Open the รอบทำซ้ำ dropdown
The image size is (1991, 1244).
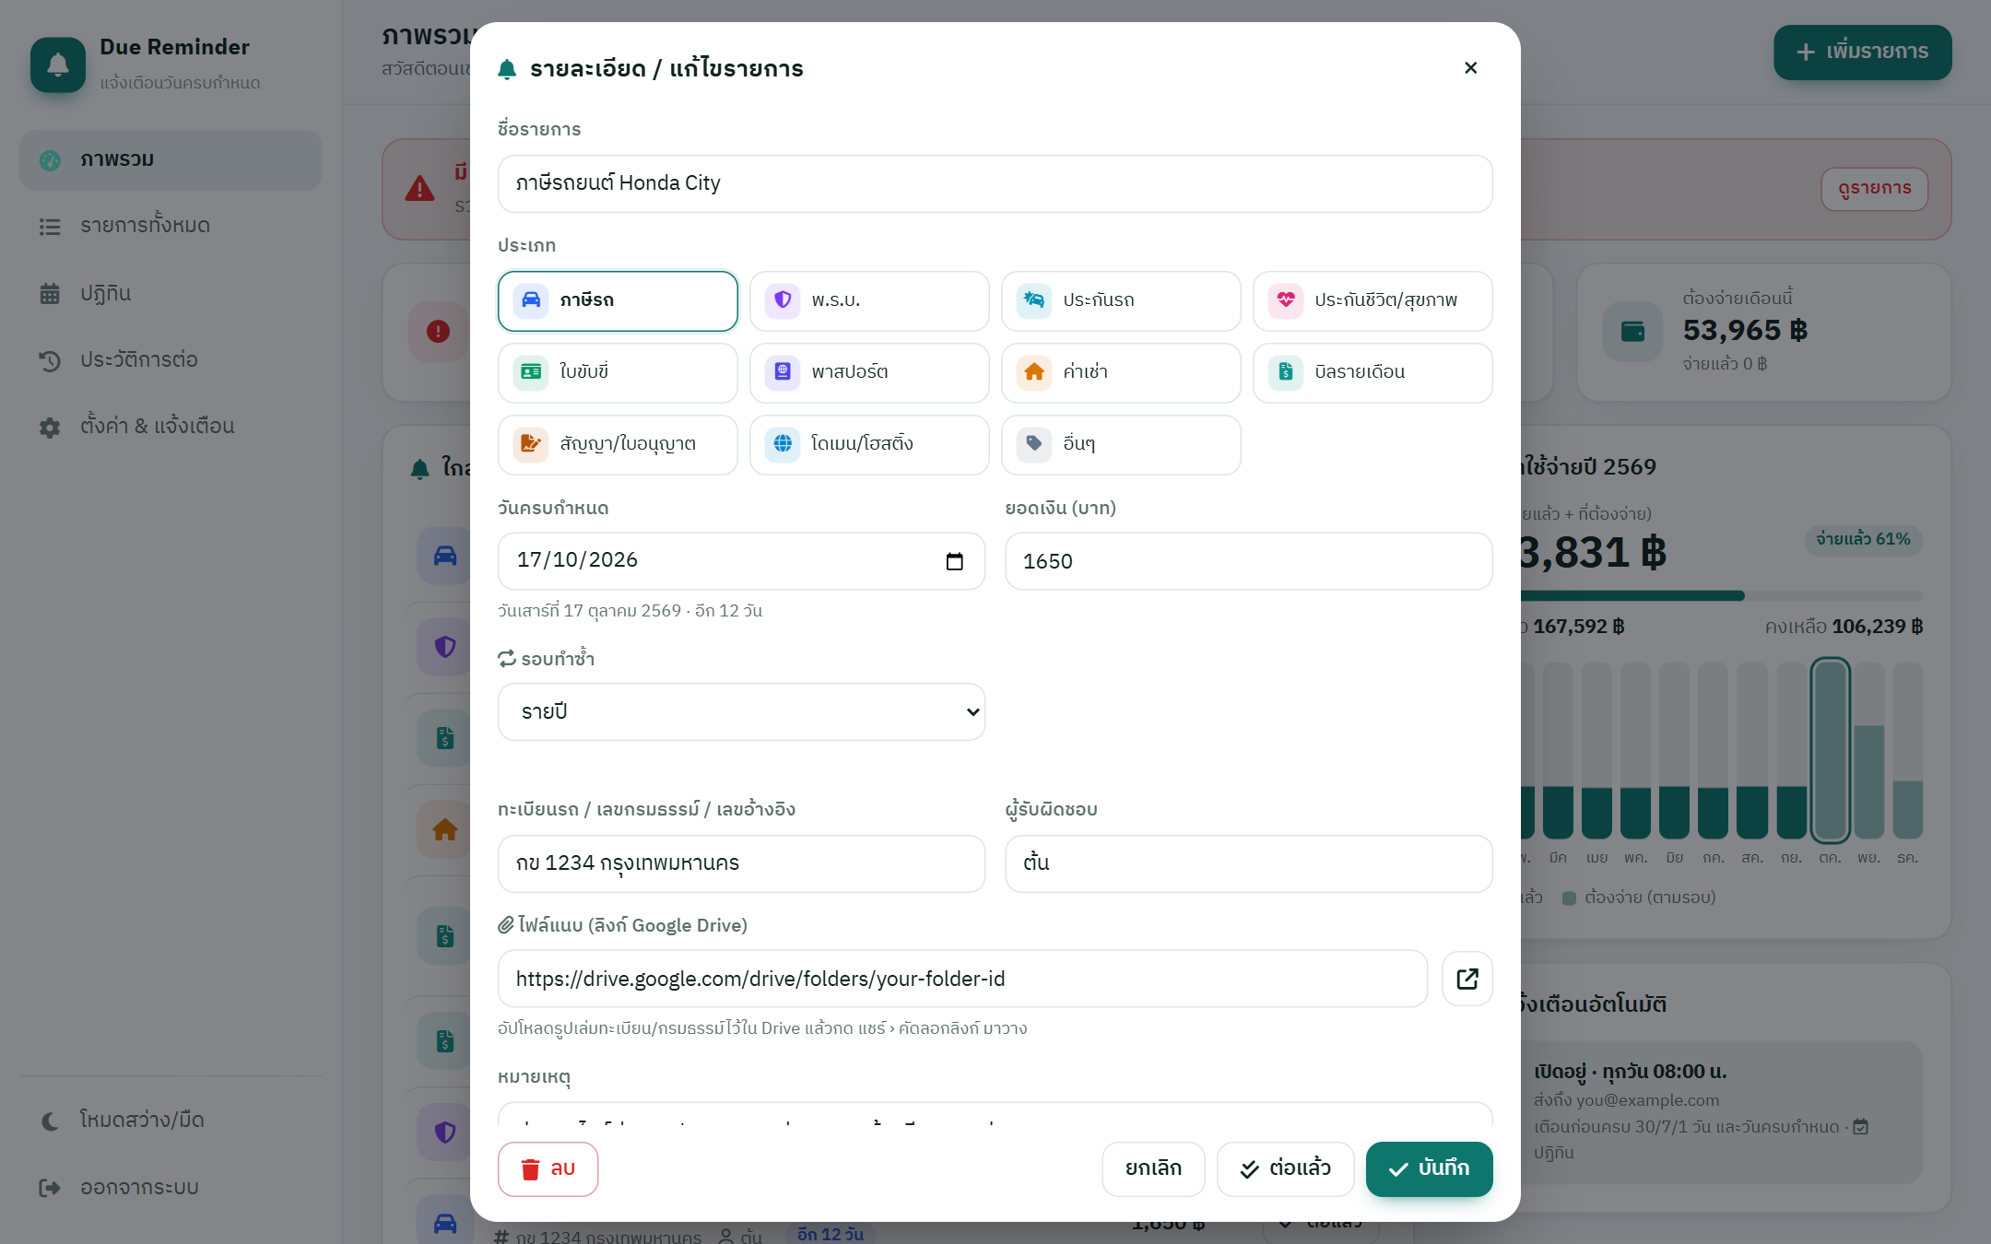pos(741,711)
